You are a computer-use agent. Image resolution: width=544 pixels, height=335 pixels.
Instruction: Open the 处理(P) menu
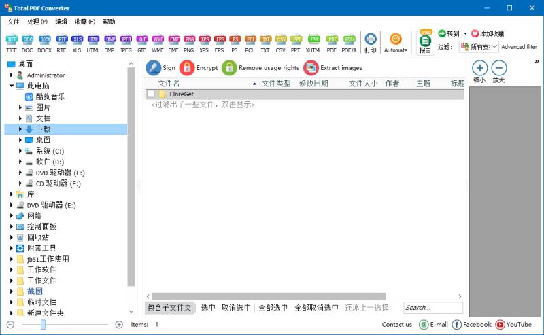[x=37, y=22]
